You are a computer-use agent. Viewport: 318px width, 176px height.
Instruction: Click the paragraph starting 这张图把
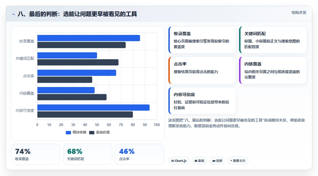pos(237,123)
